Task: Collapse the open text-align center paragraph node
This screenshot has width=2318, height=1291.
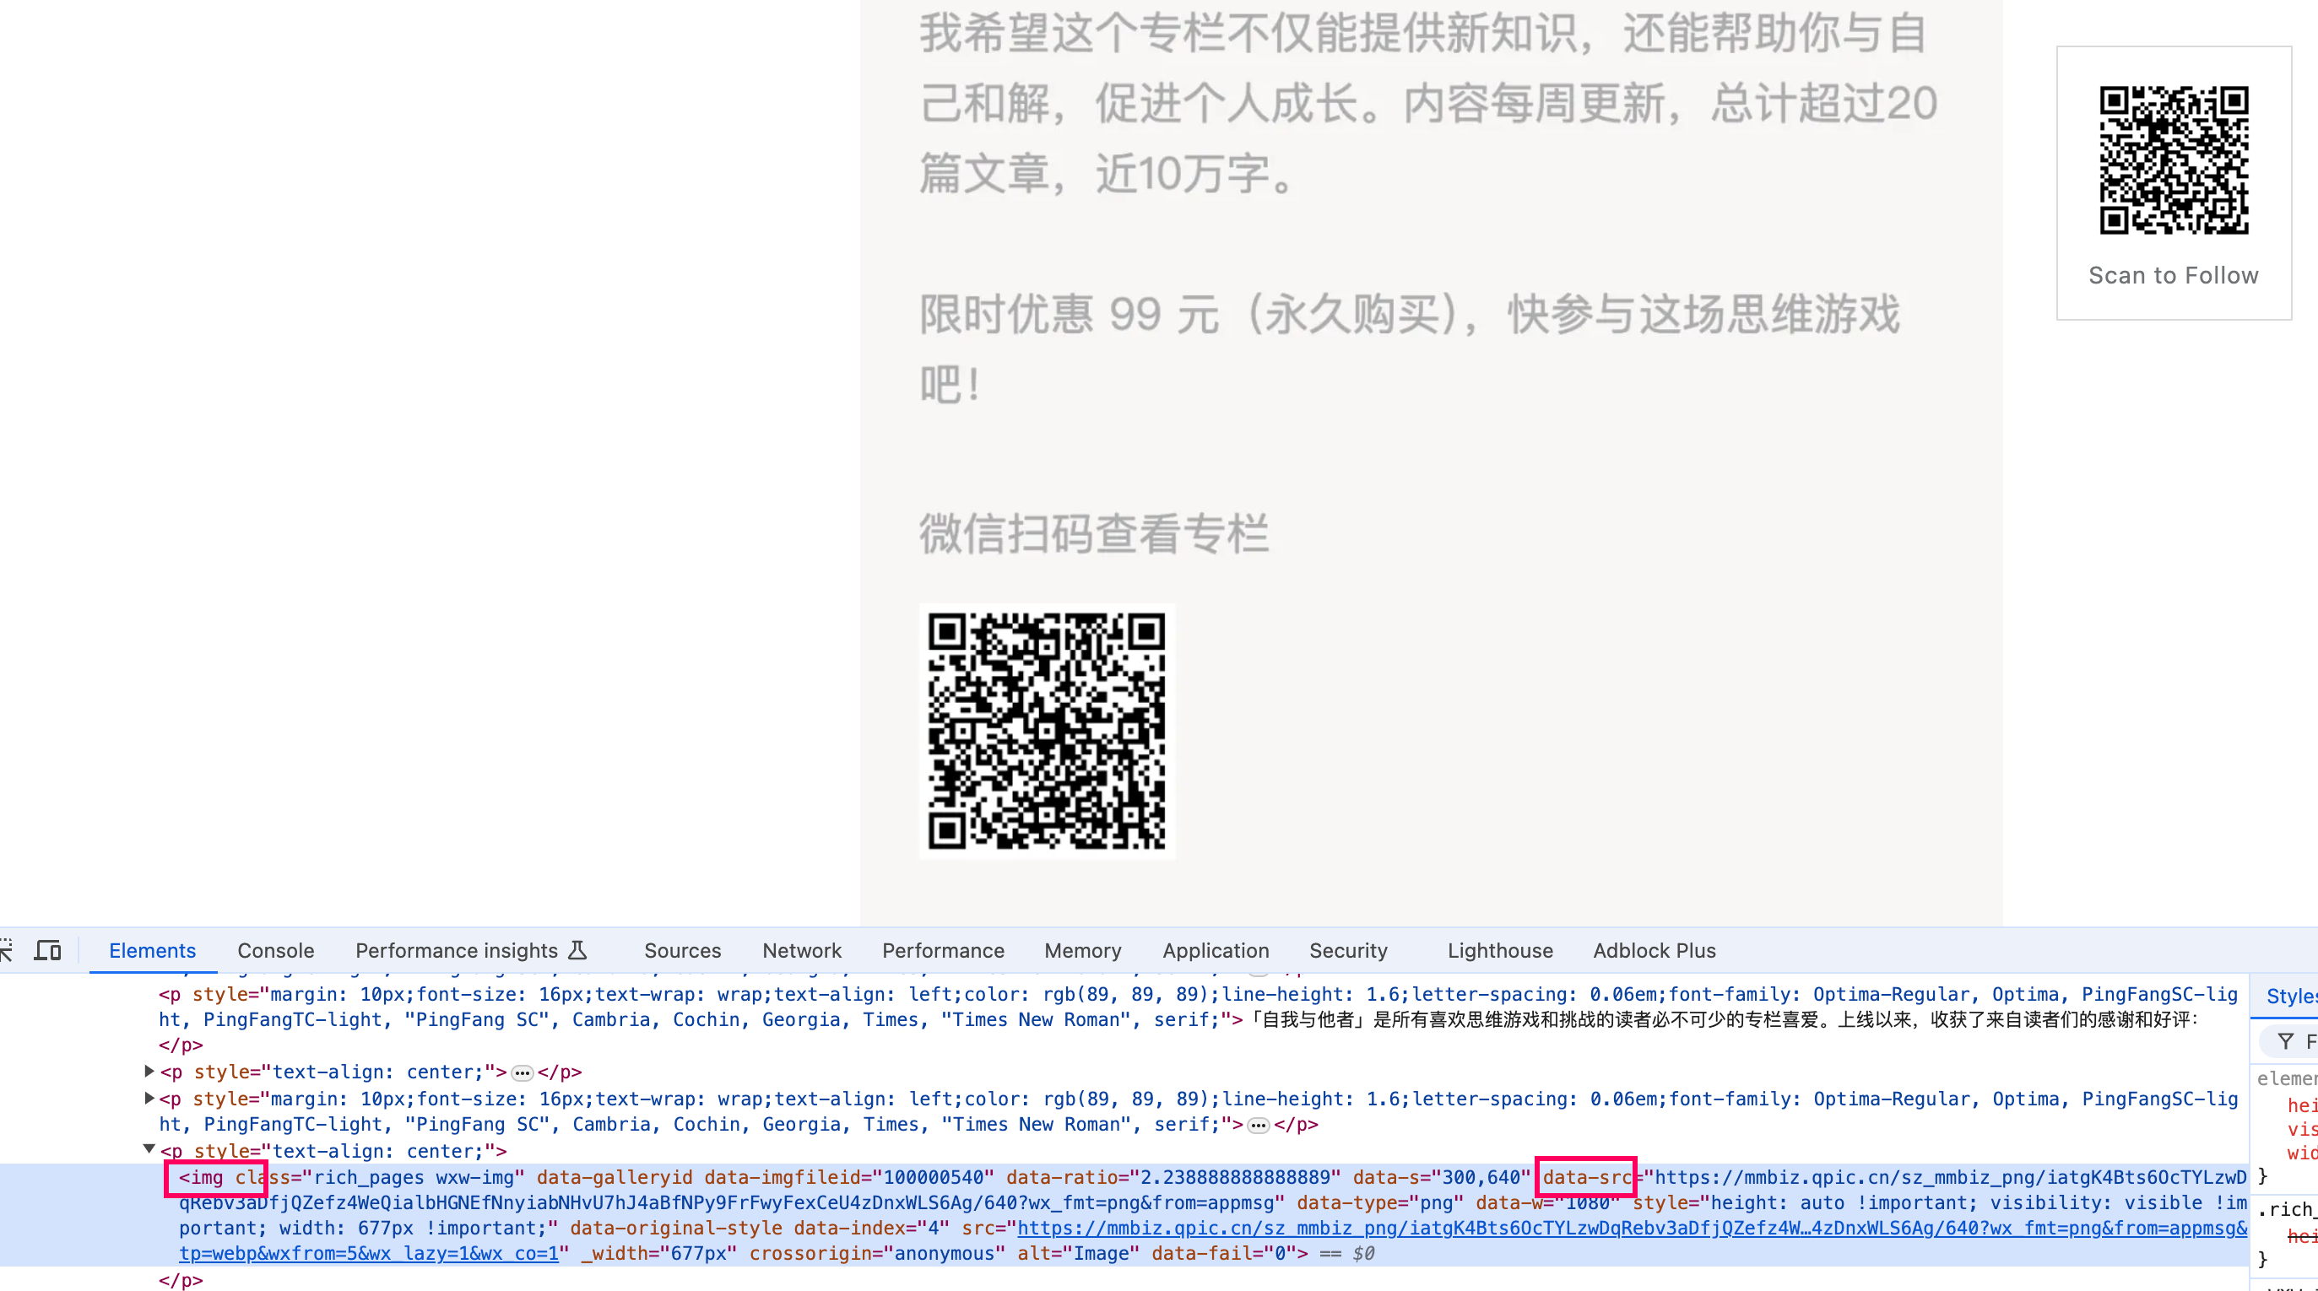Action: tap(149, 1149)
